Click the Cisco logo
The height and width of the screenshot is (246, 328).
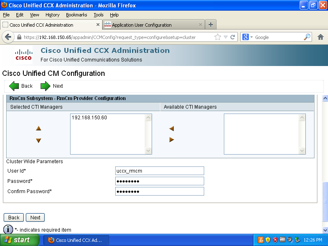click(24, 55)
